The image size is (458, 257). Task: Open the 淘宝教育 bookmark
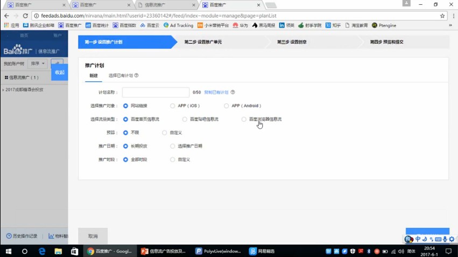pos(356,25)
